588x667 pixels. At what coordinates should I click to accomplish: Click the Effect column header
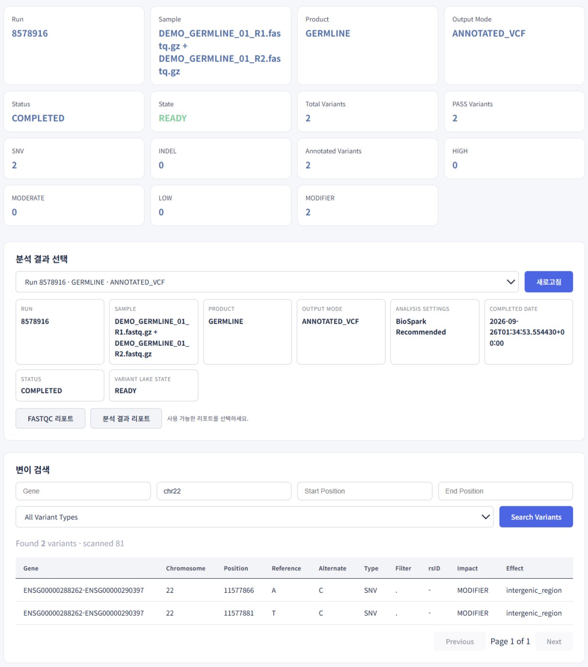point(515,568)
